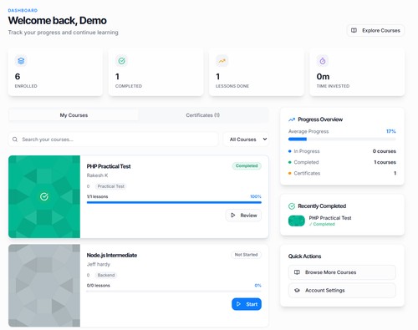Click the book icon in Browse More Courses
The image size is (418, 330).
click(297, 272)
